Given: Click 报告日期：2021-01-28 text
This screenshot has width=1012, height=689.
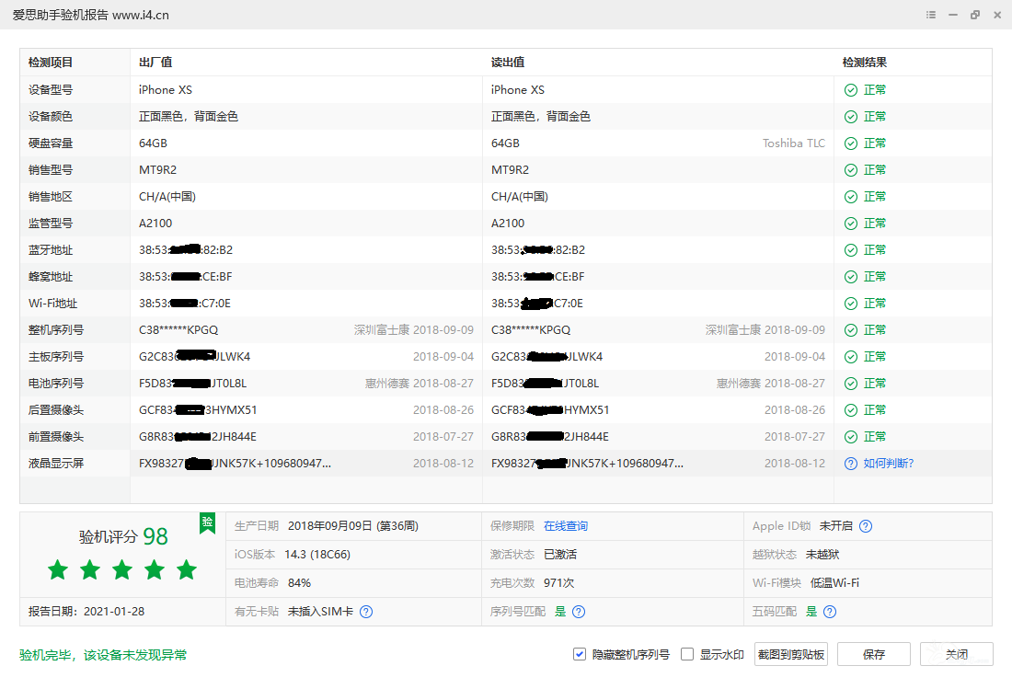Looking at the screenshot, I should [86, 612].
